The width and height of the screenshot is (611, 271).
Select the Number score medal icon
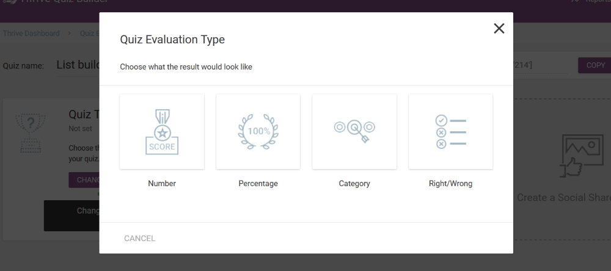pyautogui.click(x=162, y=131)
